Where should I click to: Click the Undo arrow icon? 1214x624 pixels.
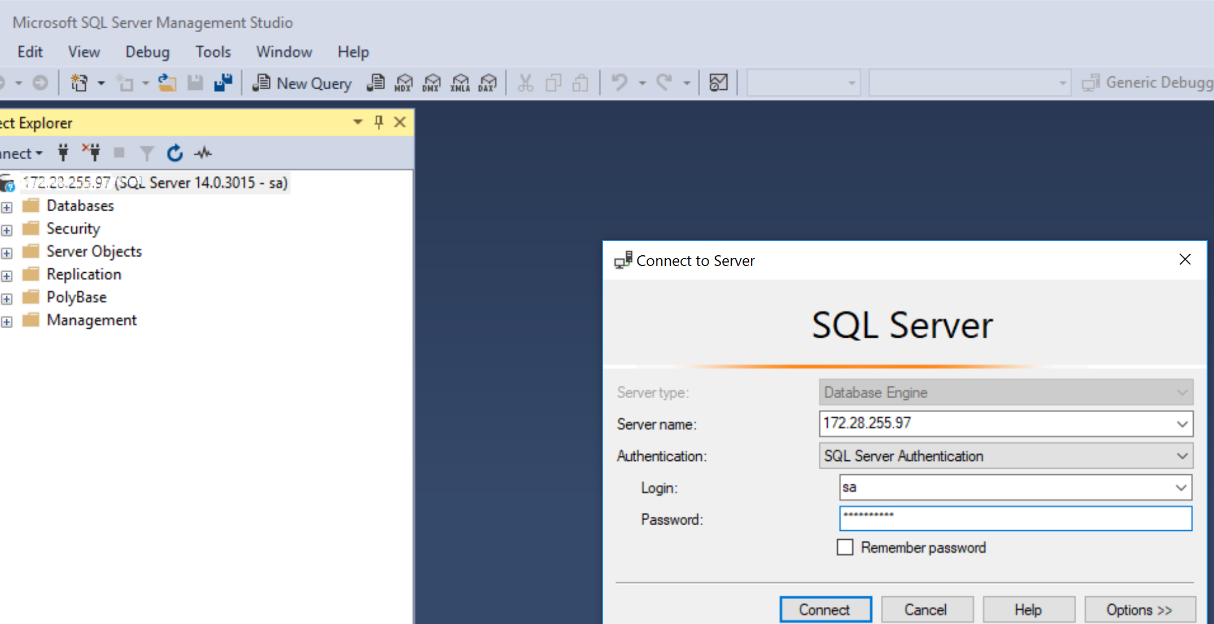click(x=619, y=82)
